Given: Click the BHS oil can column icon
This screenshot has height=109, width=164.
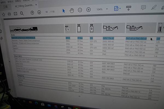Looking at the screenshot, I should click(x=134, y=28).
